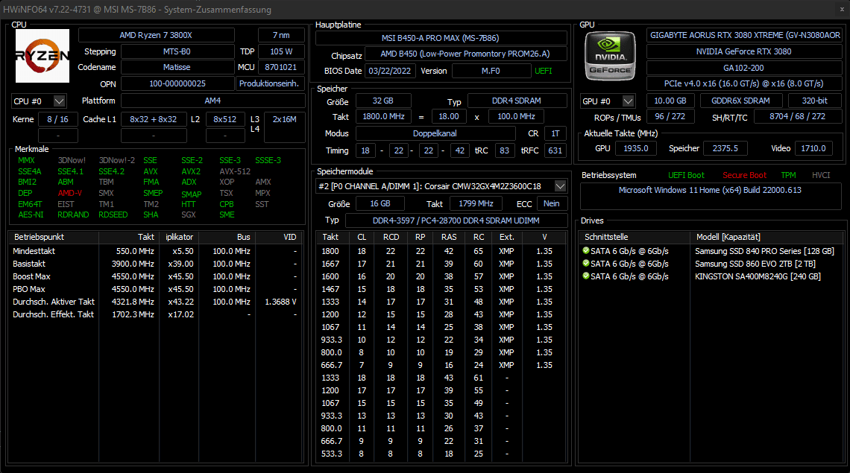Click the '1.3688 V' VID value
This screenshot has height=473, width=850.
point(280,301)
